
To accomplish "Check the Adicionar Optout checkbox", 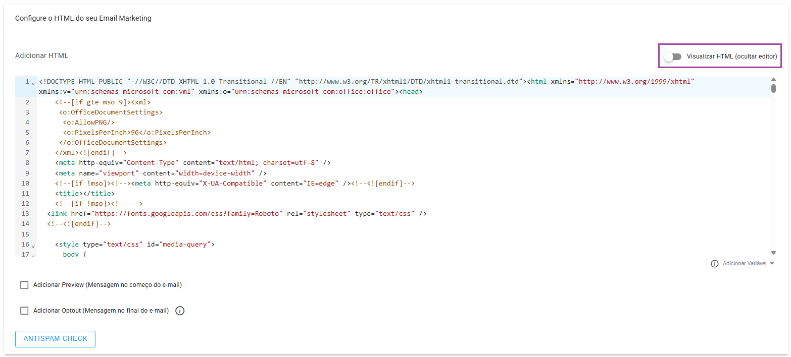I will pyautogui.click(x=24, y=311).
